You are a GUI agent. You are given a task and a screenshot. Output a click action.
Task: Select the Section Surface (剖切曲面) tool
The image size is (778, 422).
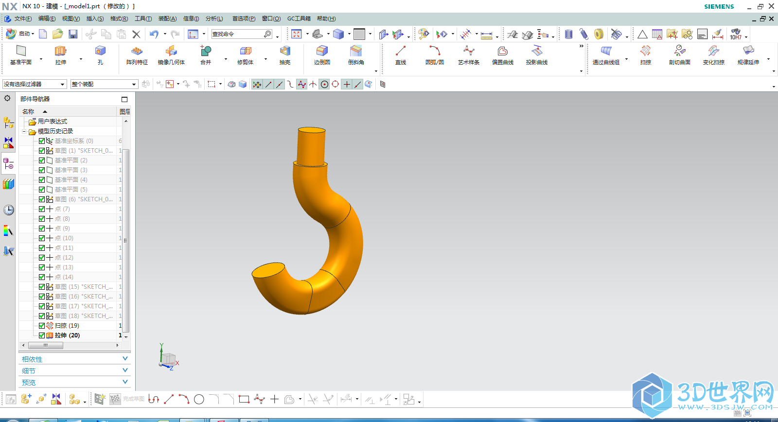(x=680, y=54)
